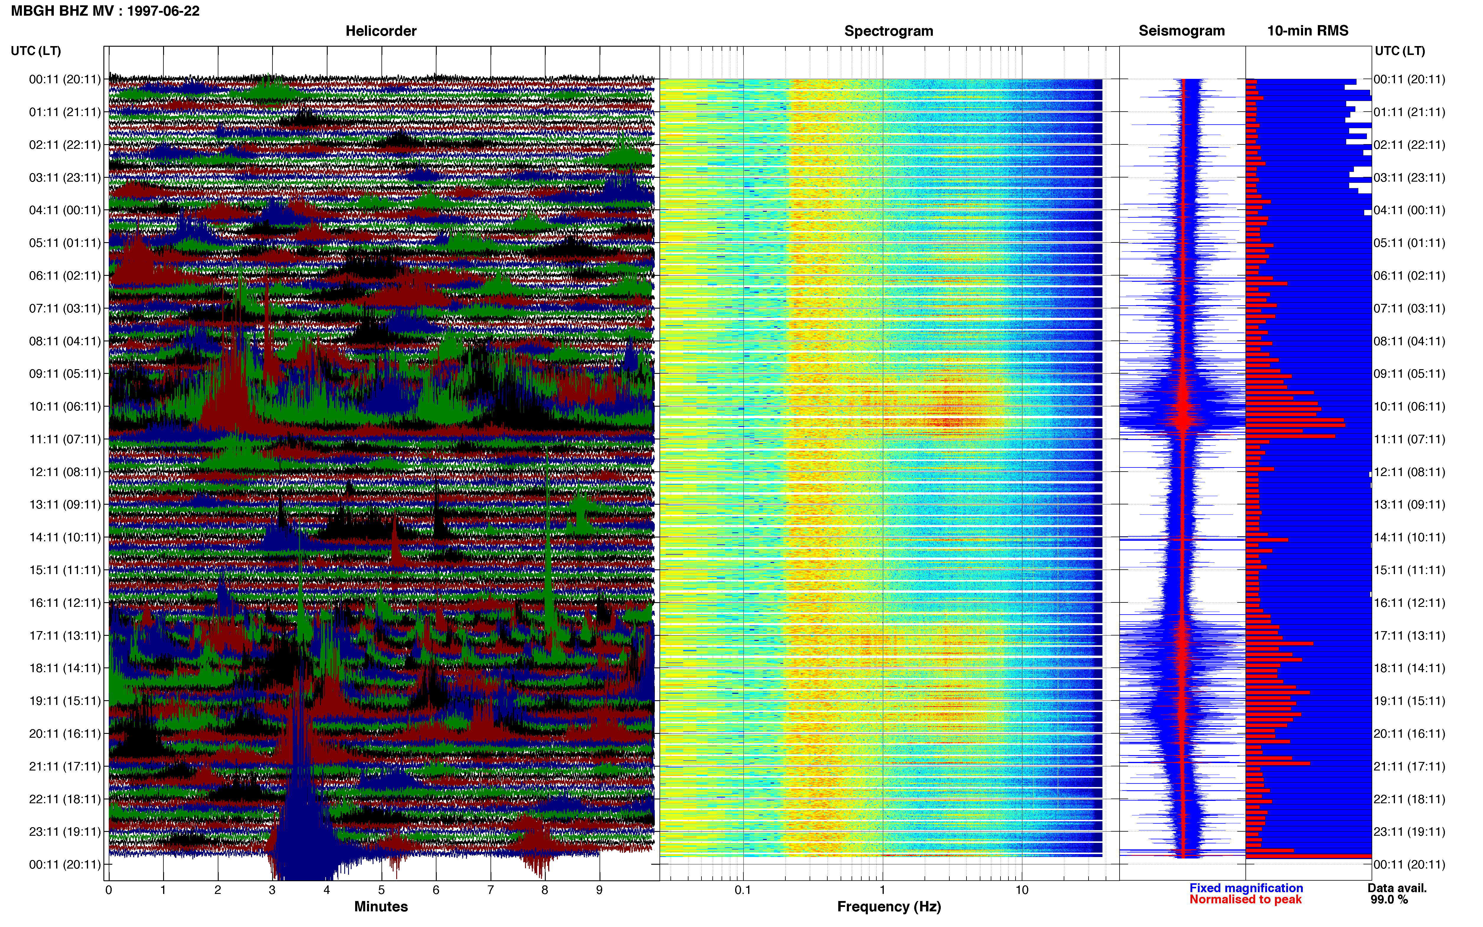Click the minute '0' helicorder tick label
Viewport: 1483px width, 927px height.
(x=108, y=889)
